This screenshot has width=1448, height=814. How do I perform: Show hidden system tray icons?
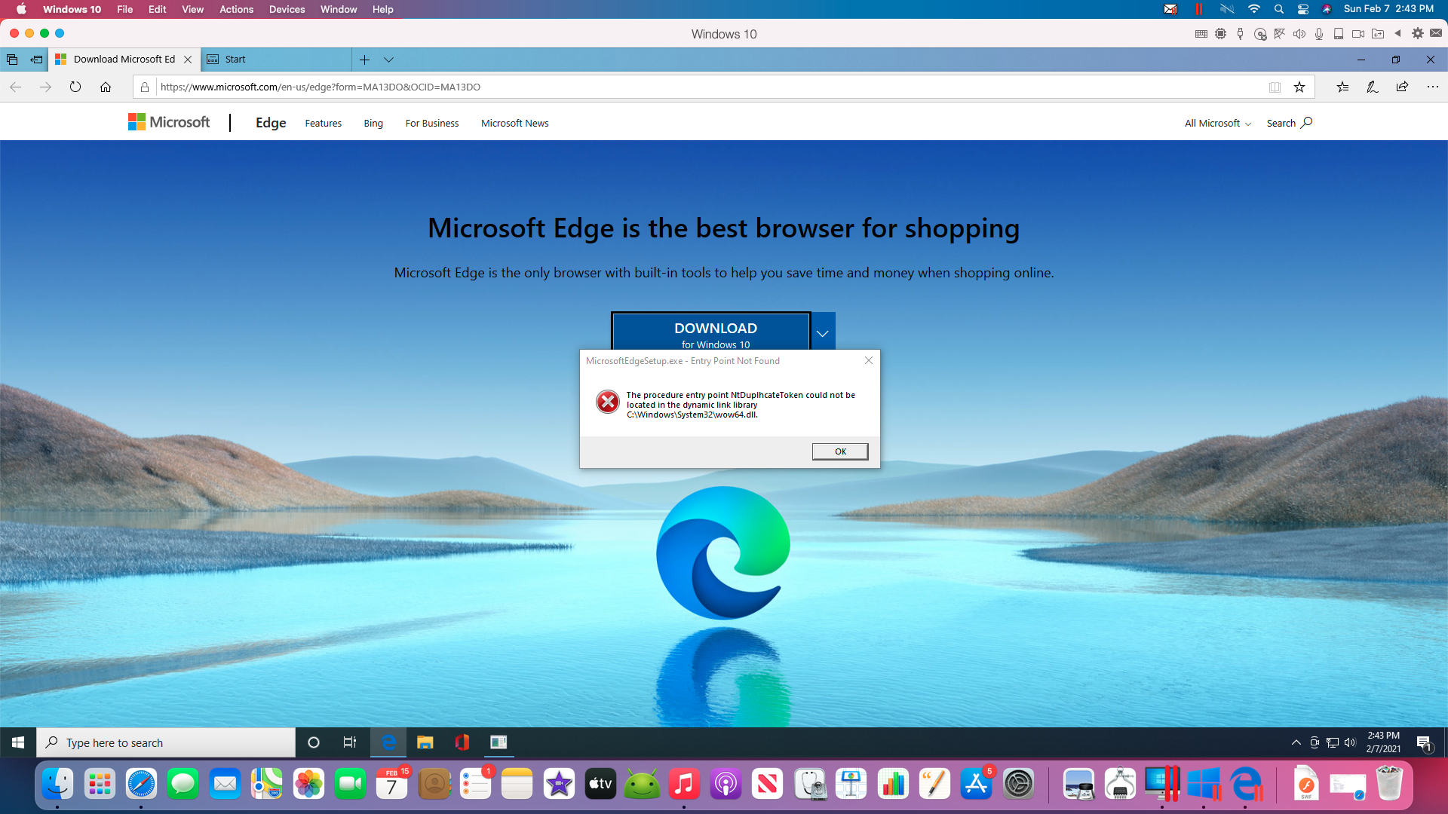tap(1296, 742)
